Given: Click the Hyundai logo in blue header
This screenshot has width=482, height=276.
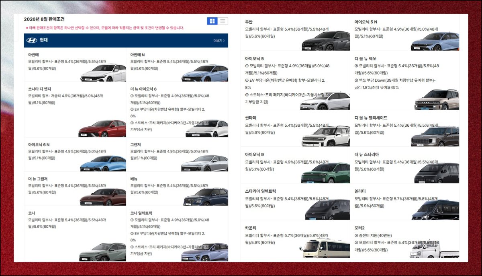Looking at the screenshot, I should pos(32,40).
